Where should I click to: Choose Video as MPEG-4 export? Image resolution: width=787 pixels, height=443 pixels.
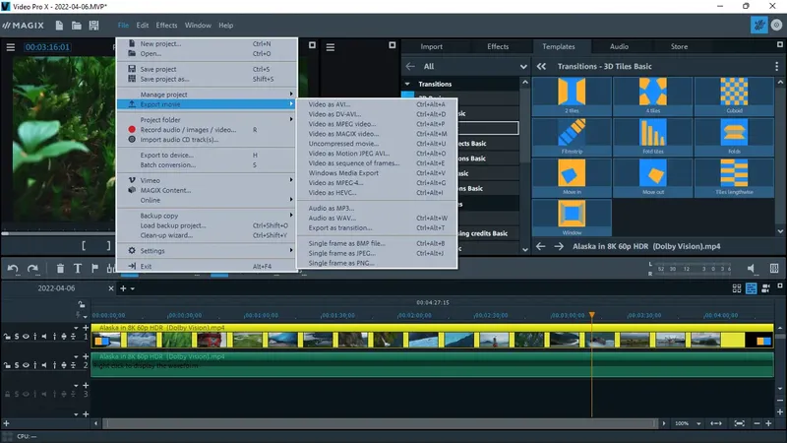378,183
